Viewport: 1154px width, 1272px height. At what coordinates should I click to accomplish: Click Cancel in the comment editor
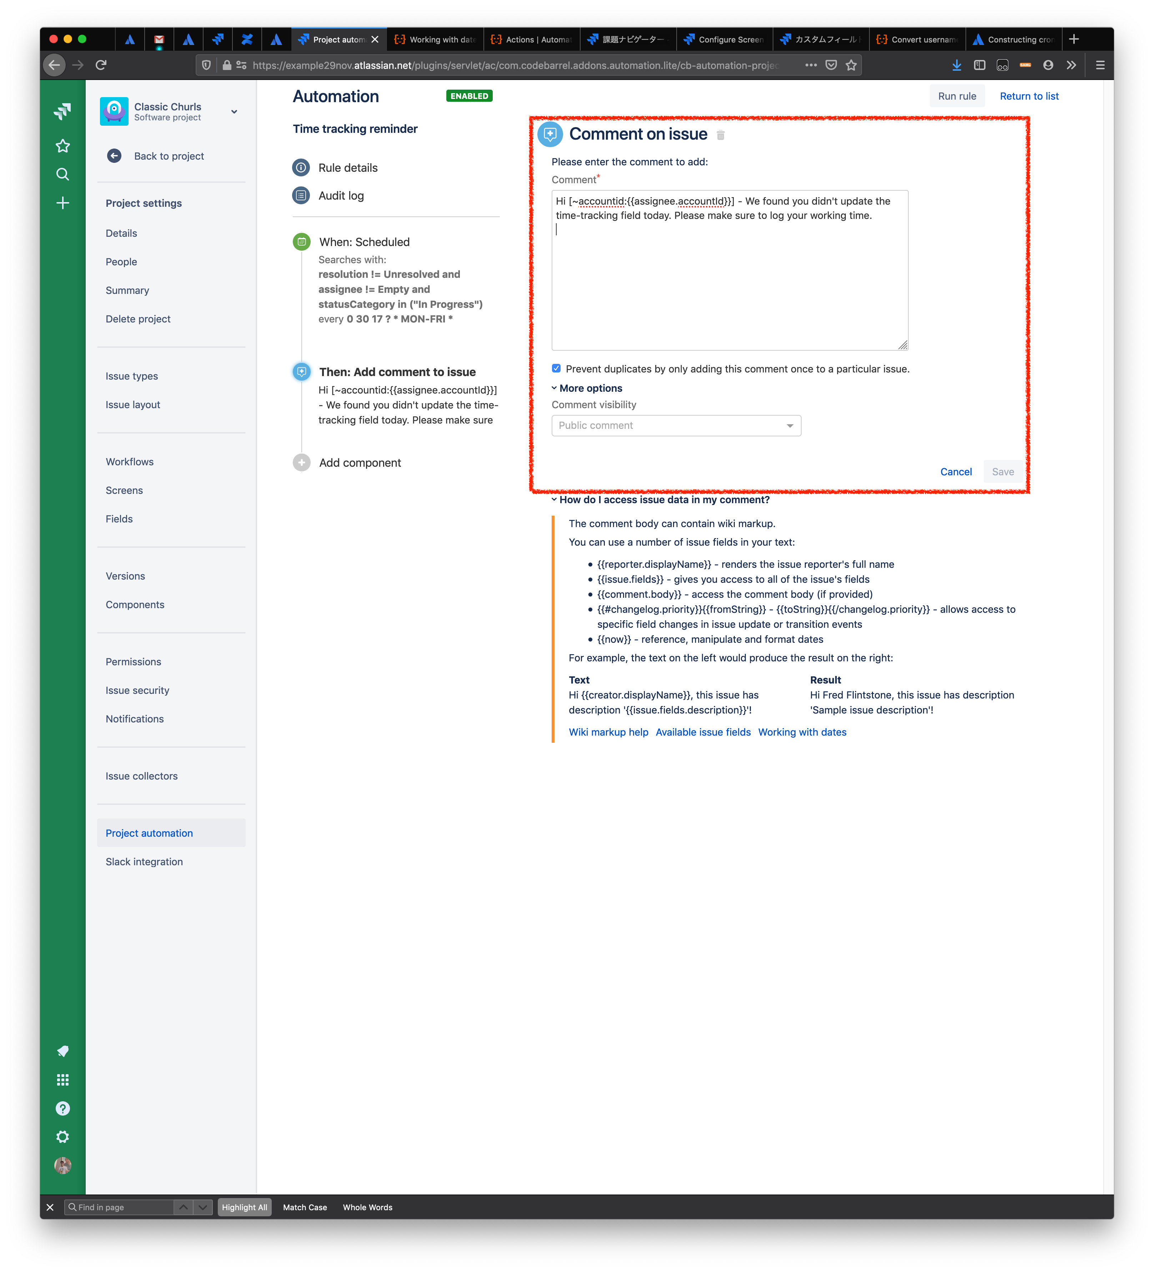click(955, 471)
